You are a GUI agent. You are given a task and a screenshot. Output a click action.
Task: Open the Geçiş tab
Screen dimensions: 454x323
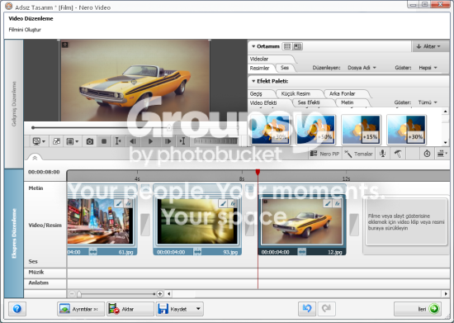pos(256,94)
